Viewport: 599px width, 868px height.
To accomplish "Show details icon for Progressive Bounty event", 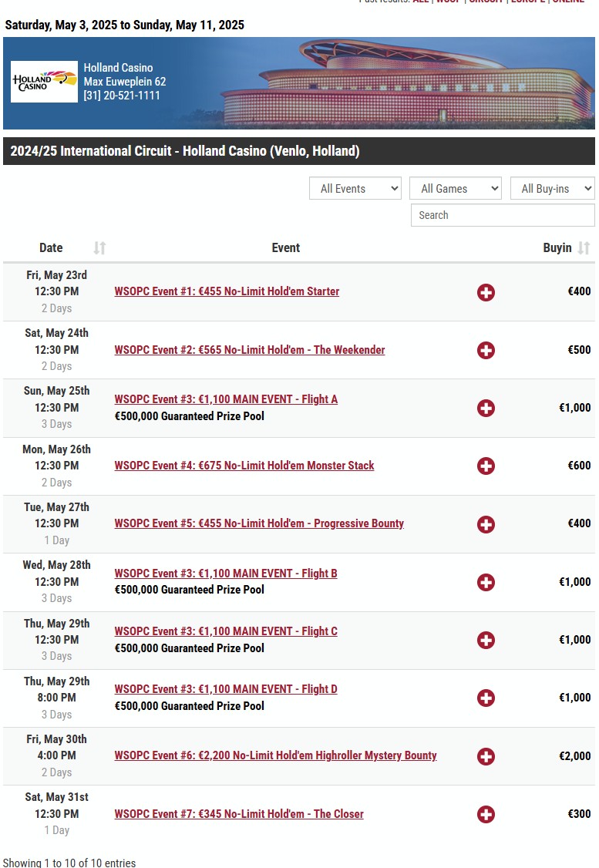I will point(486,524).
